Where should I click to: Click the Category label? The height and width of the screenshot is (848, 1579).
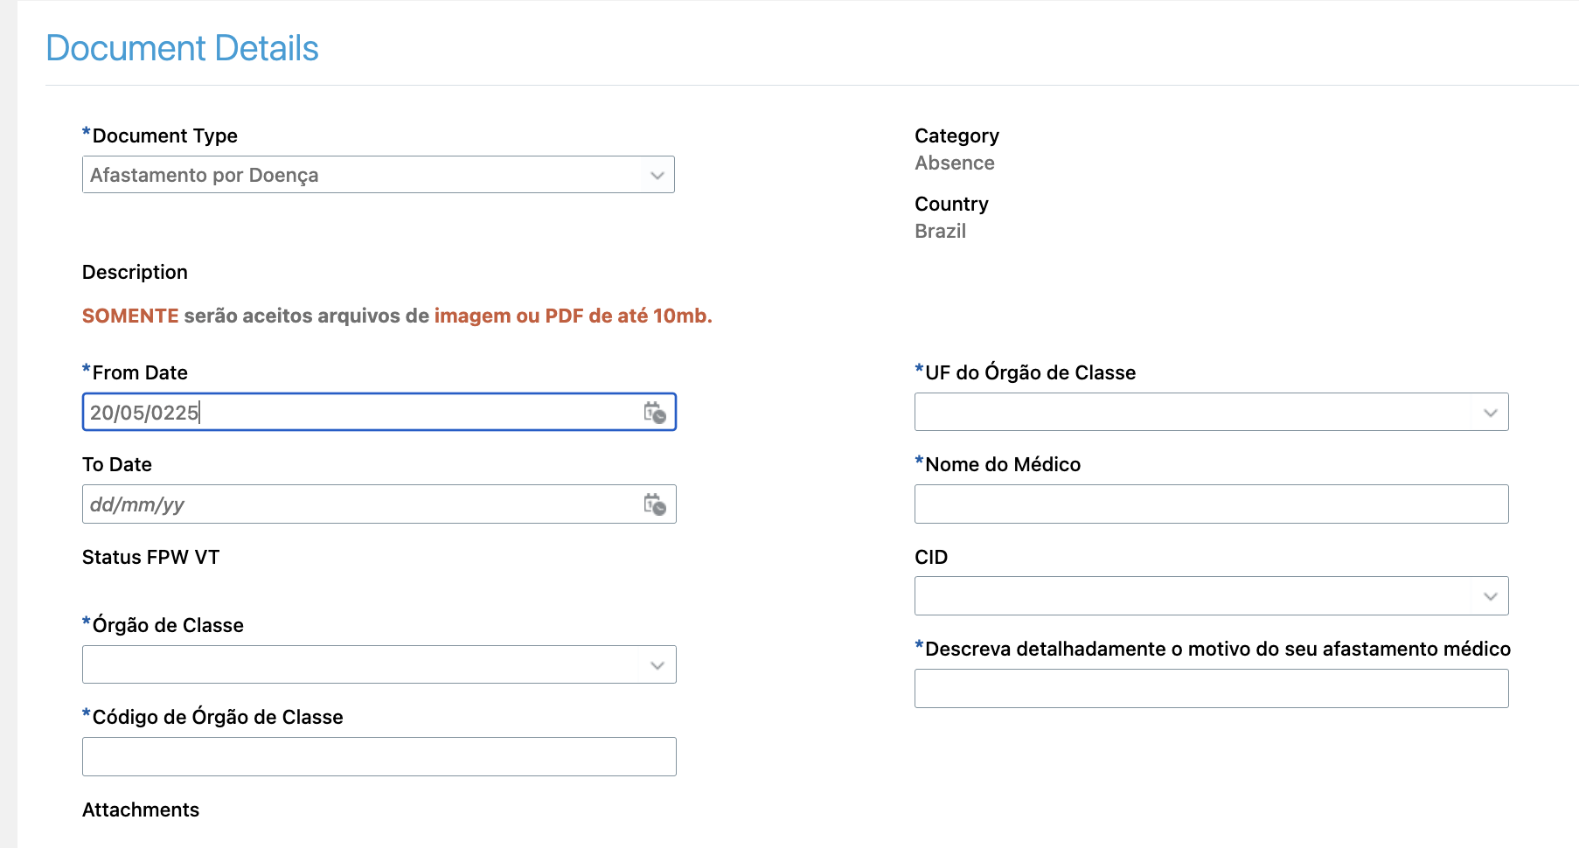(956, 136)
